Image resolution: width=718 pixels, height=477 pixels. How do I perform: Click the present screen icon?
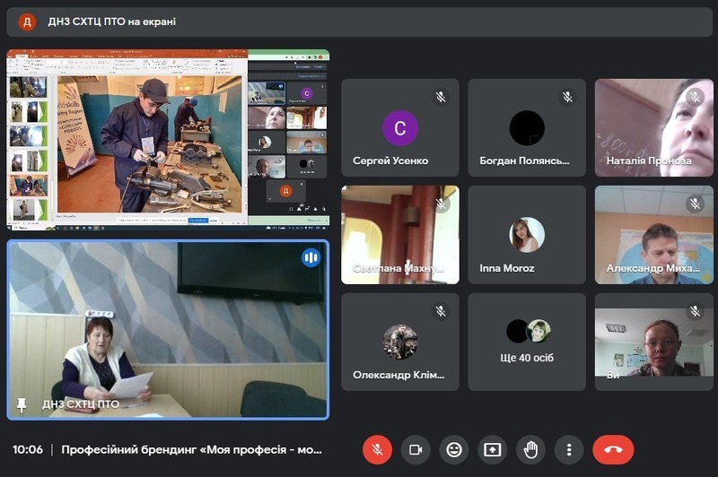[492, 449]
